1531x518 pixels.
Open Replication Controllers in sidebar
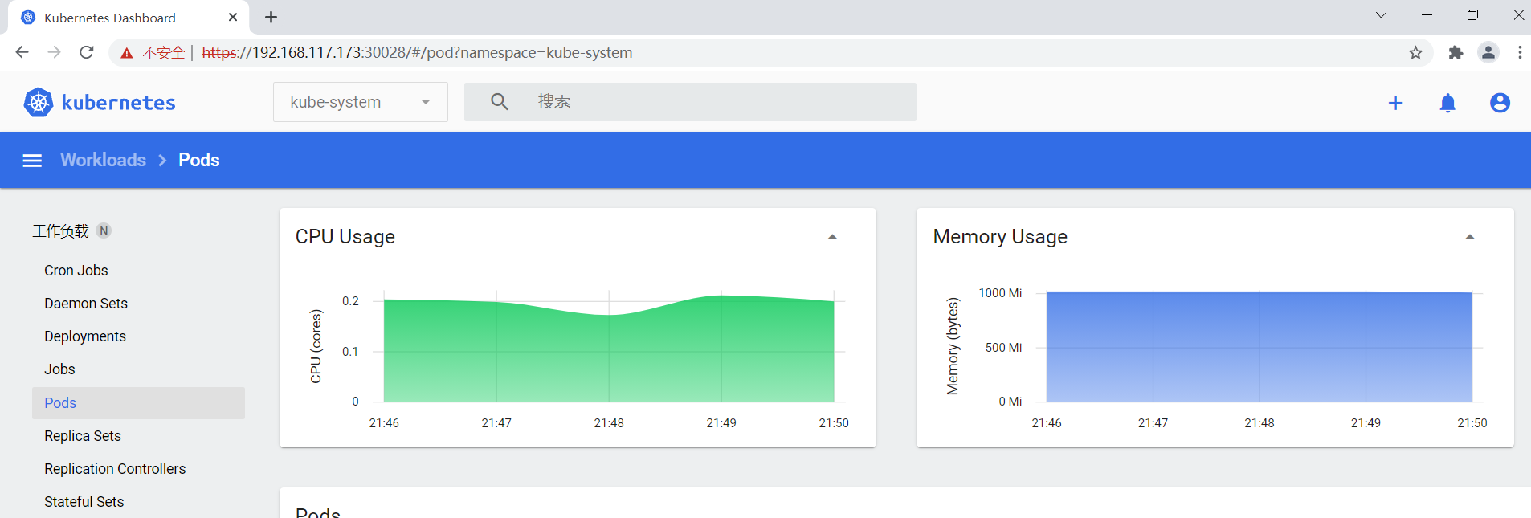(x=115, y=469)
